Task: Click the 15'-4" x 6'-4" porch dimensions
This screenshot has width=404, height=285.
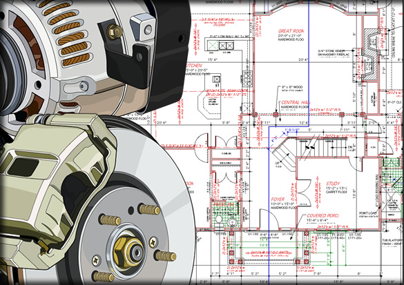Action: [x=317, y=221]
